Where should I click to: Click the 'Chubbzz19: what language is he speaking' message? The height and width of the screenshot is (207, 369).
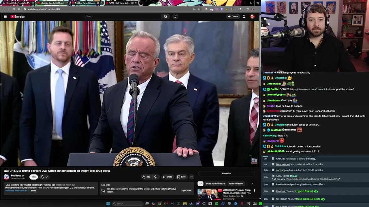287,73
